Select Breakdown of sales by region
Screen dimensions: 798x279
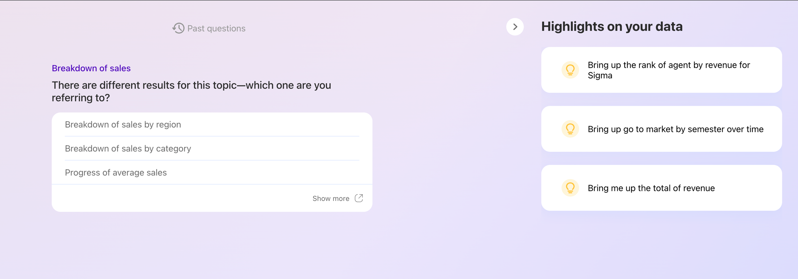click(123, 124)
